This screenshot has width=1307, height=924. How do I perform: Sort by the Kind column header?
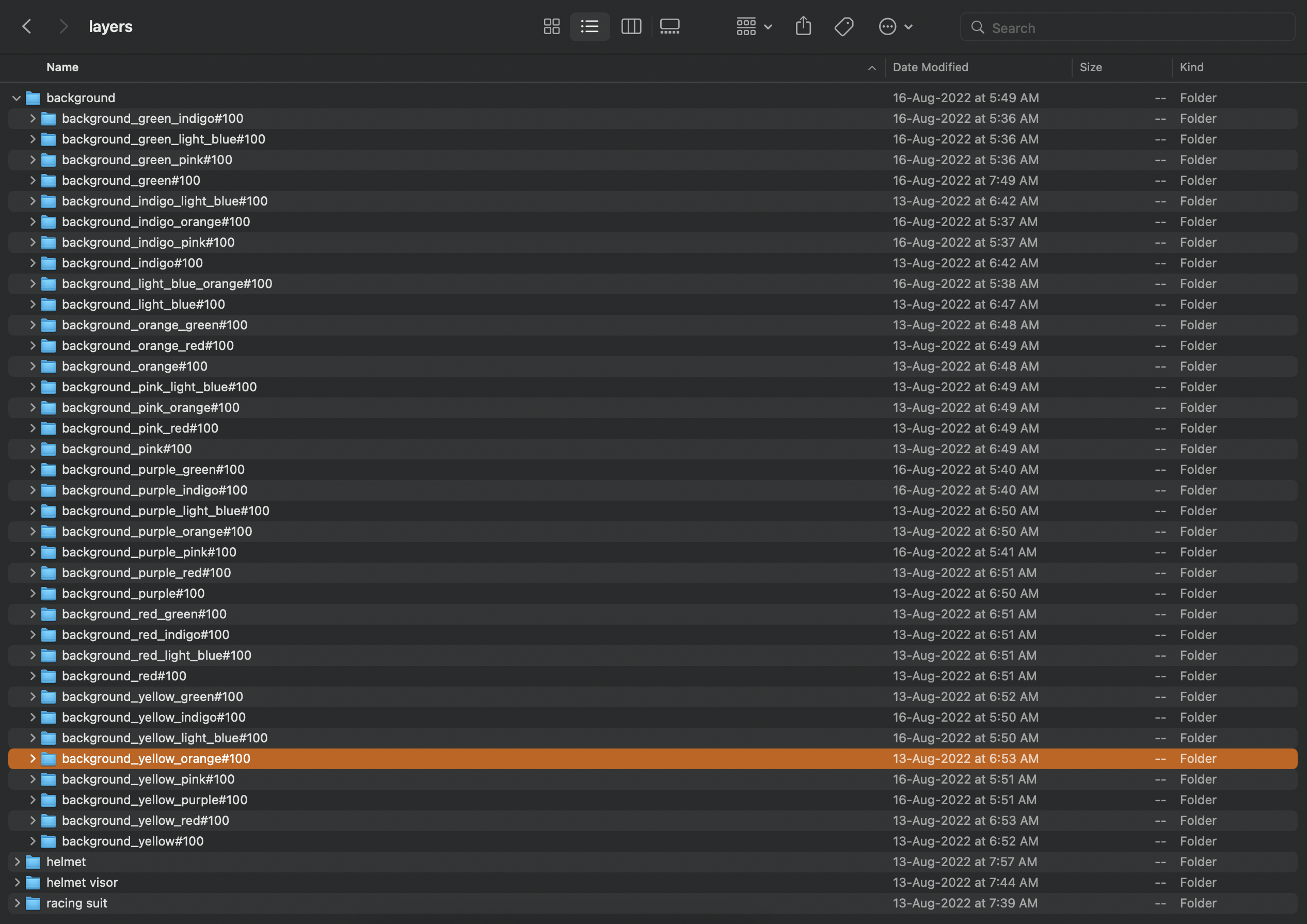pos(1191,67)
